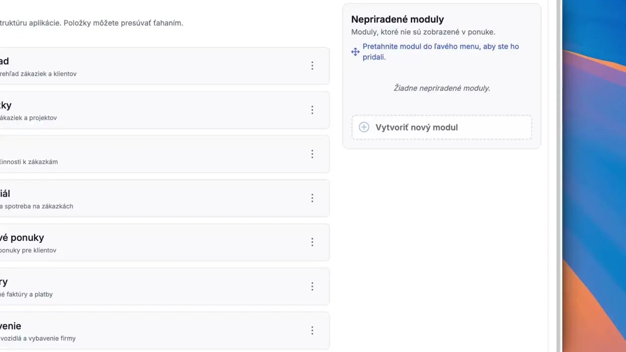Open the three-dot menu for Materiál module

[x=312, y=198]
